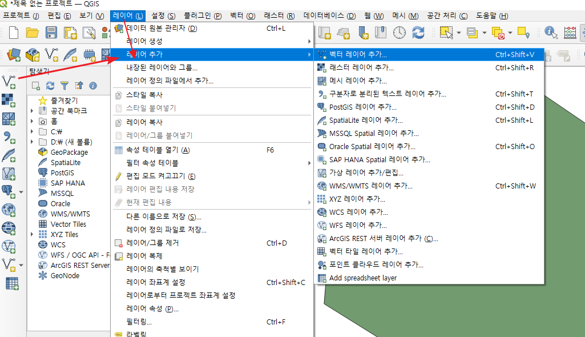
Task: Click the New 3D Map View toolbar icon
Action: tap(343, 33)
